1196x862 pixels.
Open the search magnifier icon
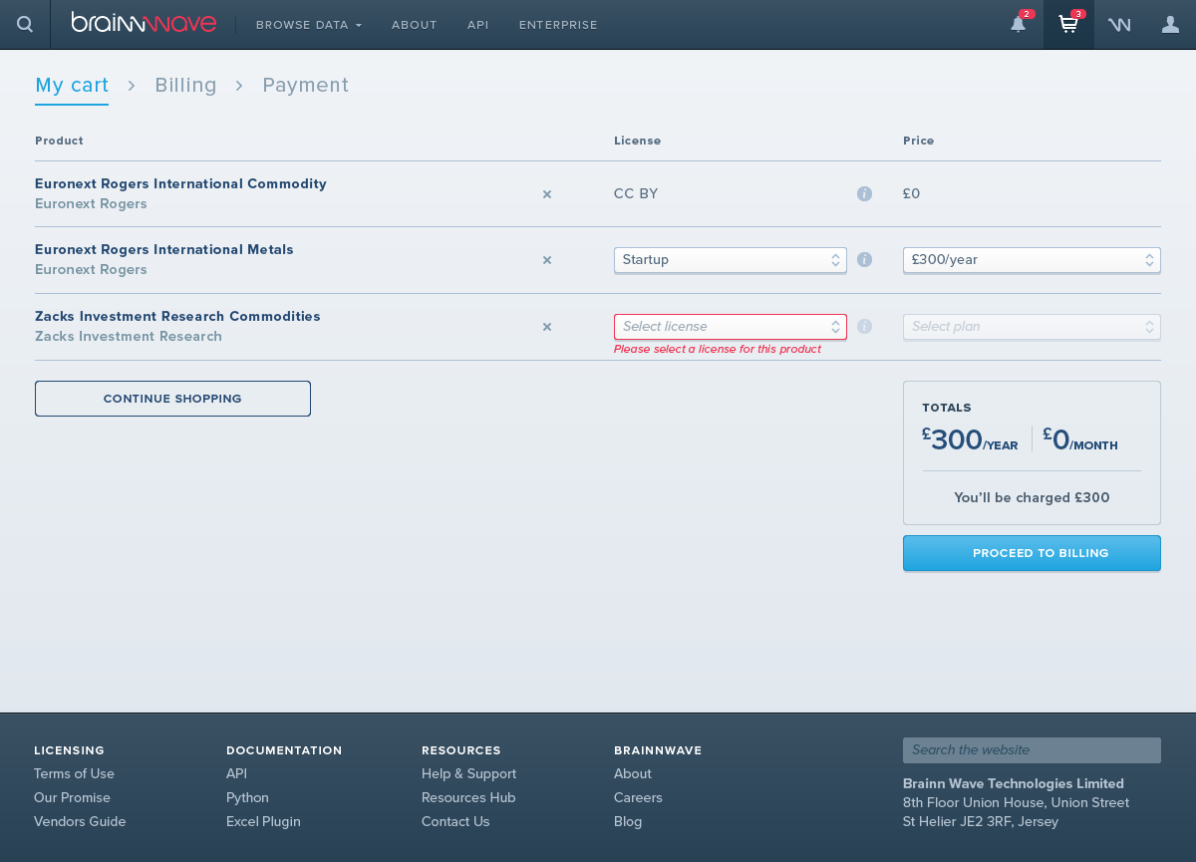tap(25, 24)
